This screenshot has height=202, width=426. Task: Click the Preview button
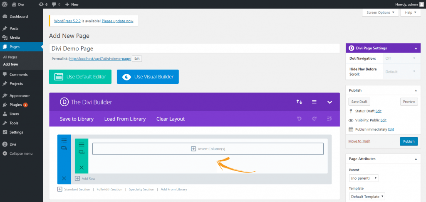pyautogui.click(x=409, y=102)
